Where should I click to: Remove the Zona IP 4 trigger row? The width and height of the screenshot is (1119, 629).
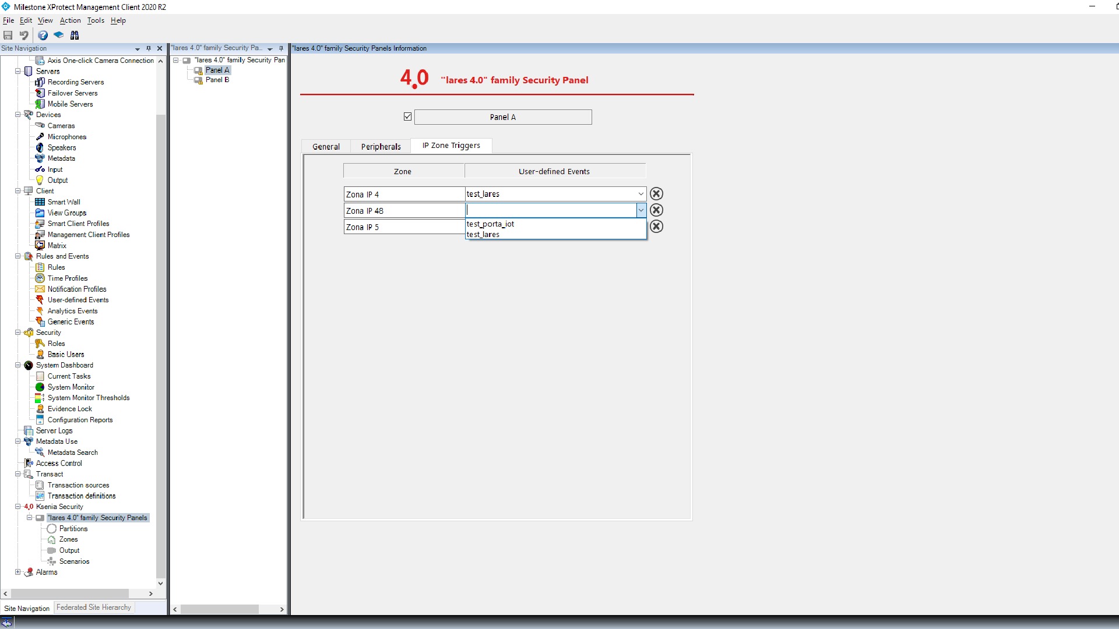coord(656,194)
